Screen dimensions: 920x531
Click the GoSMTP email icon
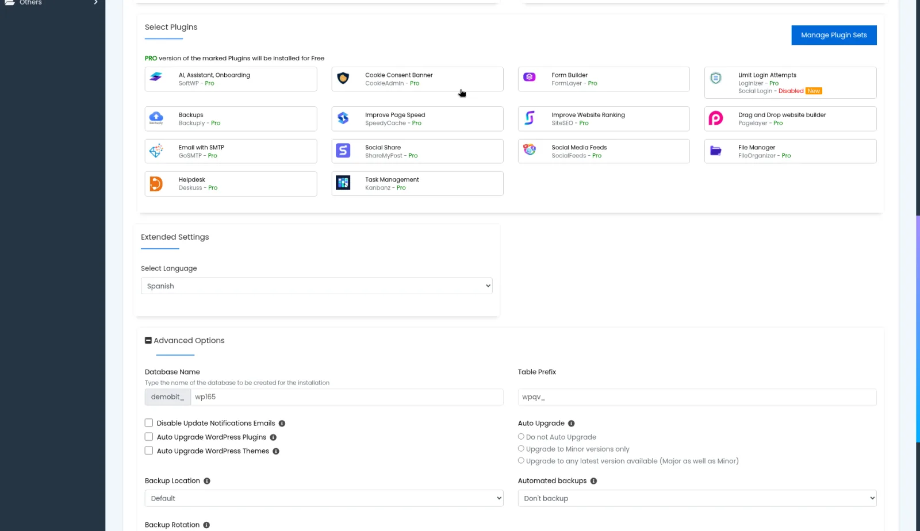(x=156, y=151)
